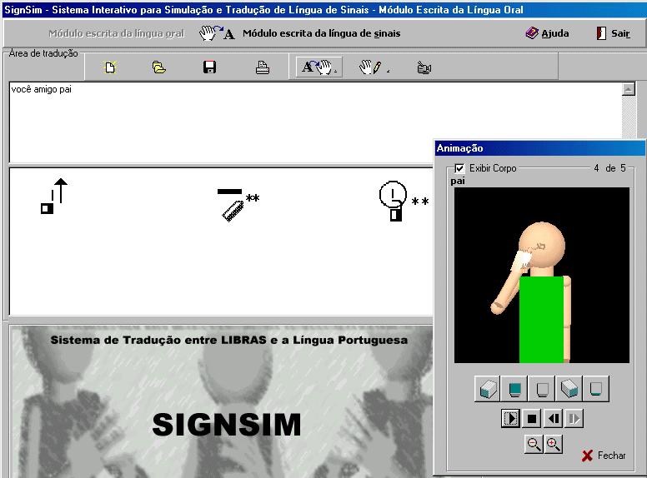Click the '4 de 5' counter text
The height and width of the screenshot is (478, 647).
point(609,168)
